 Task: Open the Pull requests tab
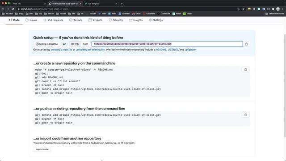[x=53, y=20]
